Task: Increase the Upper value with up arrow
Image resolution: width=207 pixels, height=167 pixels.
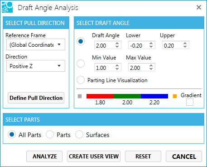Action: [x=185, y=44]
